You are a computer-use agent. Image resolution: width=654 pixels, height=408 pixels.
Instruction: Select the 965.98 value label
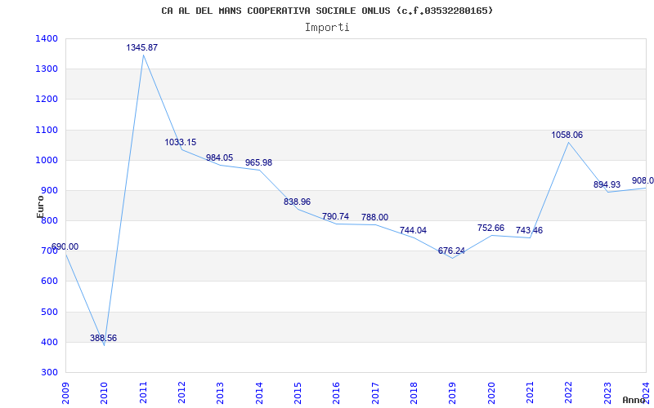click(258, 162)
